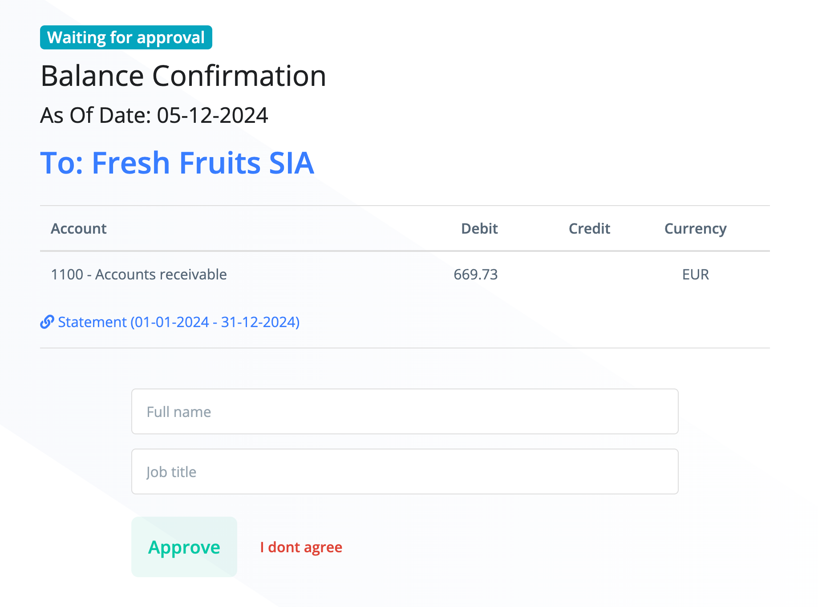This screenshot has width=818, height=607.
Task: Open the "To: Fresh Fruits SIA" heading
Action: pyautogui.click(x=177, y=163)
